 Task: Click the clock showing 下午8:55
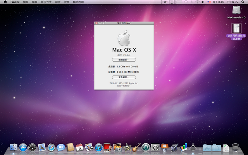pos(232,2)
